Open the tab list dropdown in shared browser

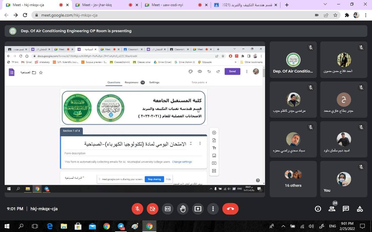235,49
